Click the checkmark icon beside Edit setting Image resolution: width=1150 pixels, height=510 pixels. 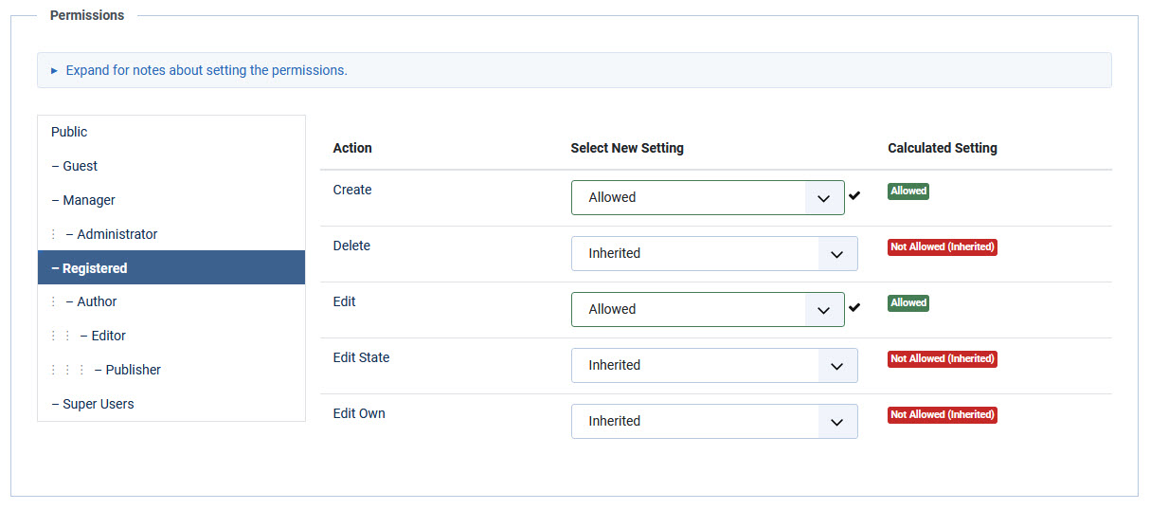[x=854, y=308]
